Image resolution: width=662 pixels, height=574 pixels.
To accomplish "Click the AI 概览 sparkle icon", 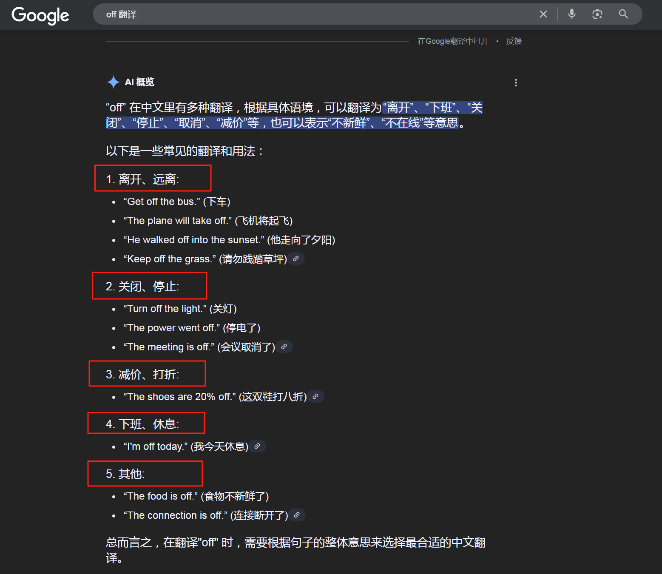I will [113, 82].
